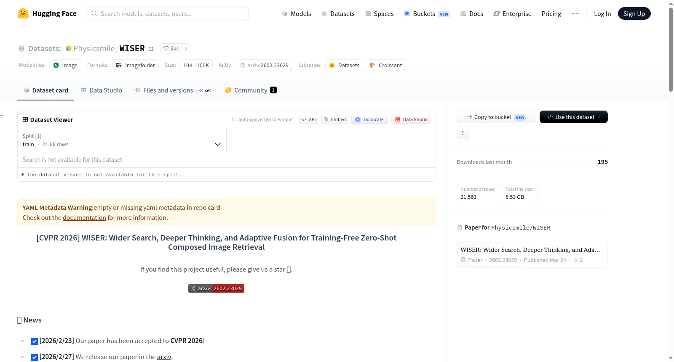Open the three-dot more options button
The width and height of the screenshot is (674, 362).
tap(463, 133)
